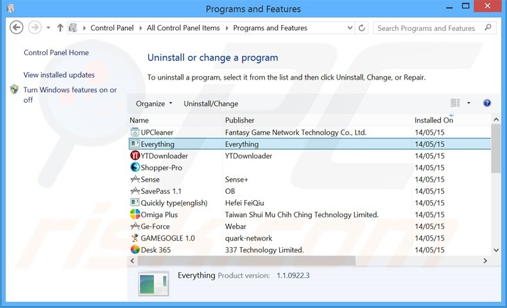Click the GAMEGOGLE 1.0 icon
Image resolution: width=507 pixels, height=308 pixels.
(x=135, y=238)
